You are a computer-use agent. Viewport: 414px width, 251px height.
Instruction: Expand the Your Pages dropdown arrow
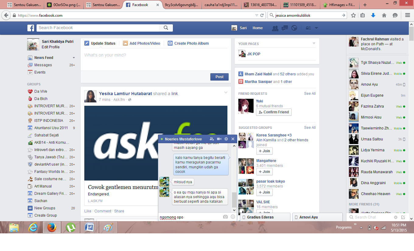pos(314,44)
